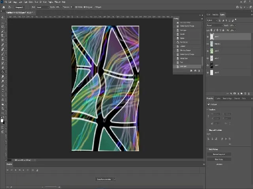Collapse the Transform section
The height and width of the screenshot is (189, 253).
click(207, 109)
